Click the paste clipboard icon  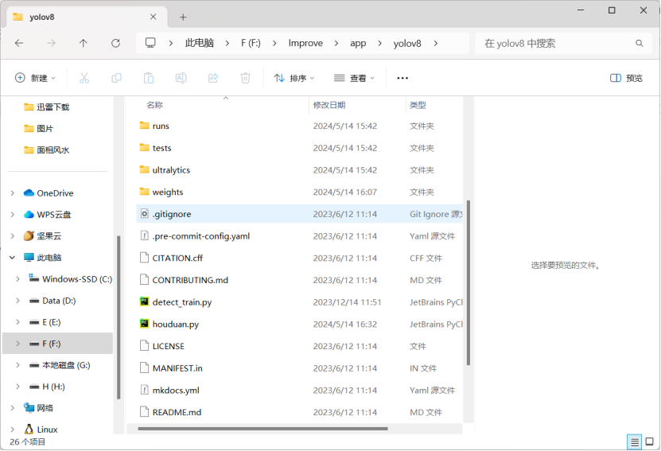(149, 78)
